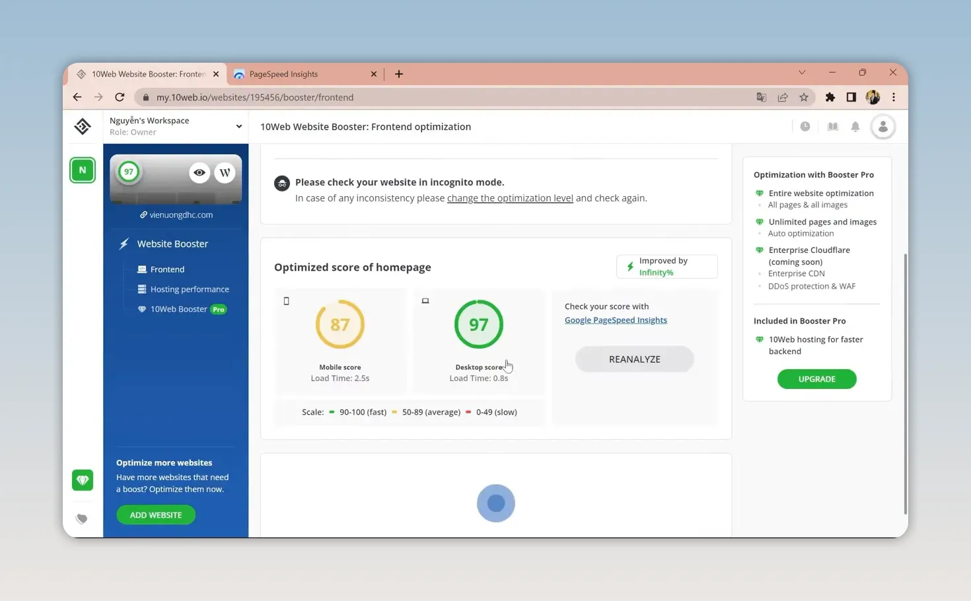
Task: Click the Chrome profile picture
Action: (x=873, y=97)
